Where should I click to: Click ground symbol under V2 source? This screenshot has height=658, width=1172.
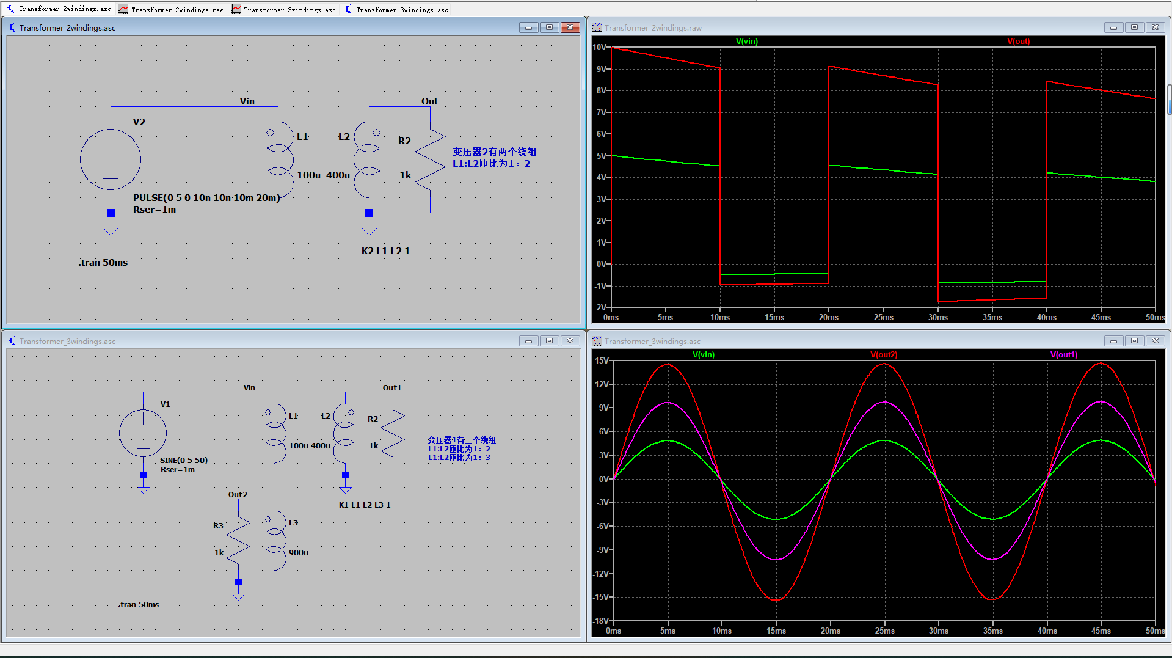[x=111, y=231]
